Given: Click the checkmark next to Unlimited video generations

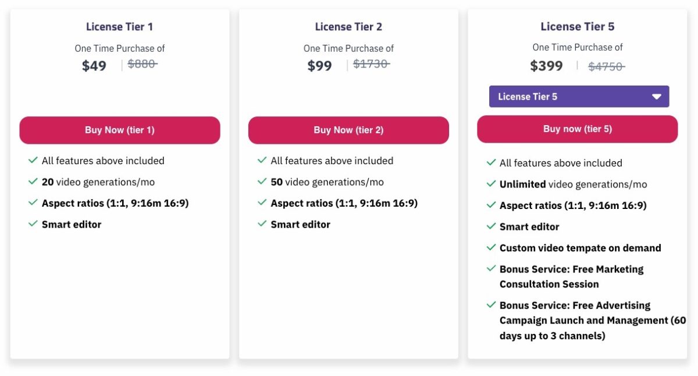Looking at the screenshot, I should pos(491,184).
